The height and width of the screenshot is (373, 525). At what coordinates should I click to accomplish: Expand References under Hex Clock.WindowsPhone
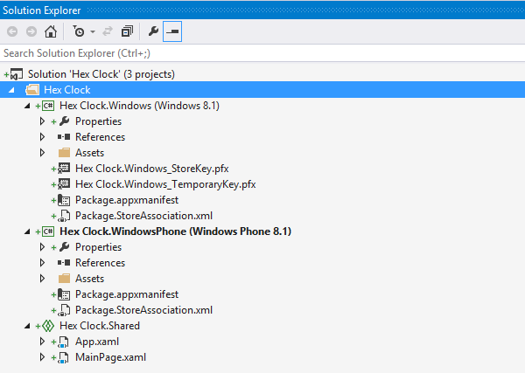(42, 262)
